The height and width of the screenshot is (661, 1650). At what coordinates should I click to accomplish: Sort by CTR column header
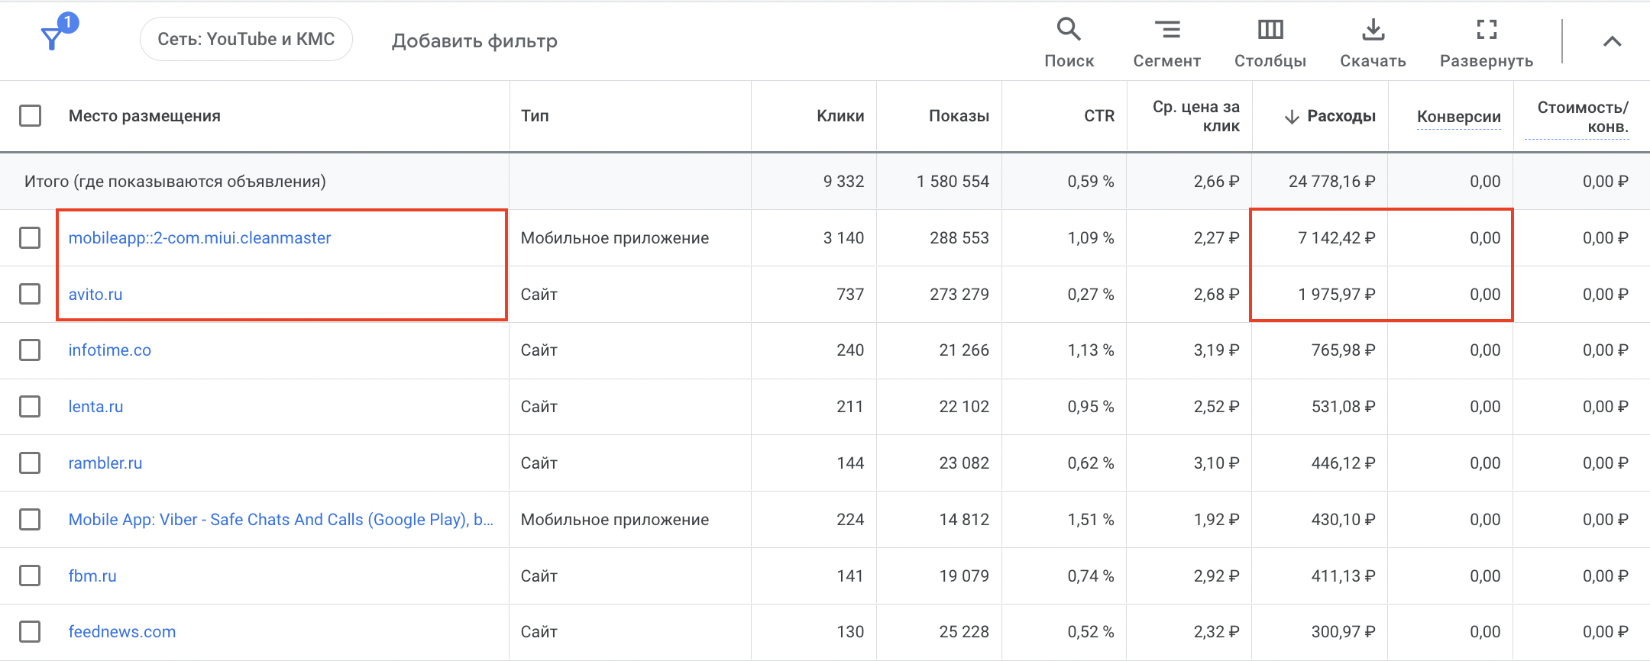[x=1099, y=116]
